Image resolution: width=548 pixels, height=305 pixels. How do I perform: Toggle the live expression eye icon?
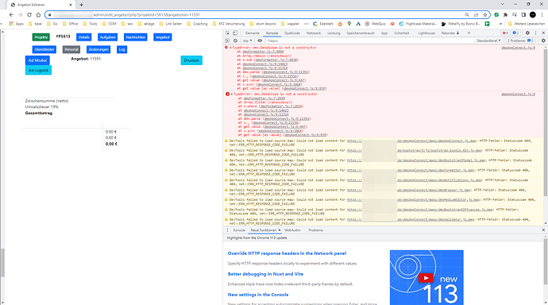260,41
